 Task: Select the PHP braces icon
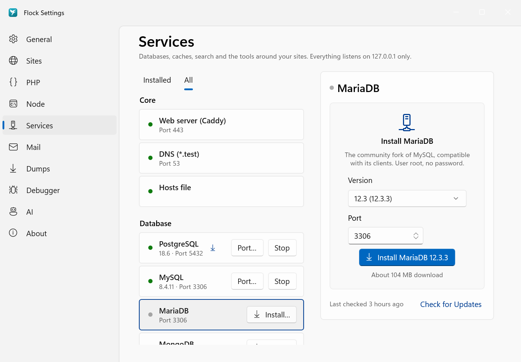(x=13, y=82)
